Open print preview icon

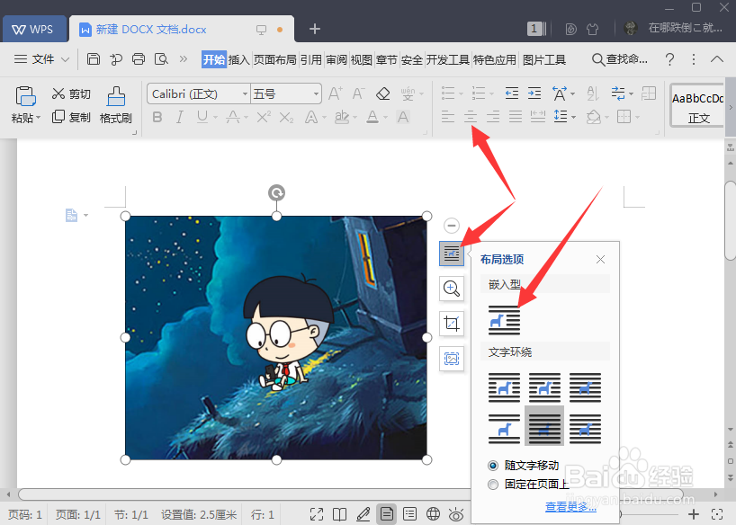pos(161,59)
